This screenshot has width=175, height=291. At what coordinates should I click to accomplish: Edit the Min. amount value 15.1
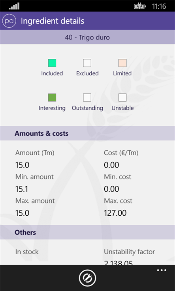[x=22, y=189]
